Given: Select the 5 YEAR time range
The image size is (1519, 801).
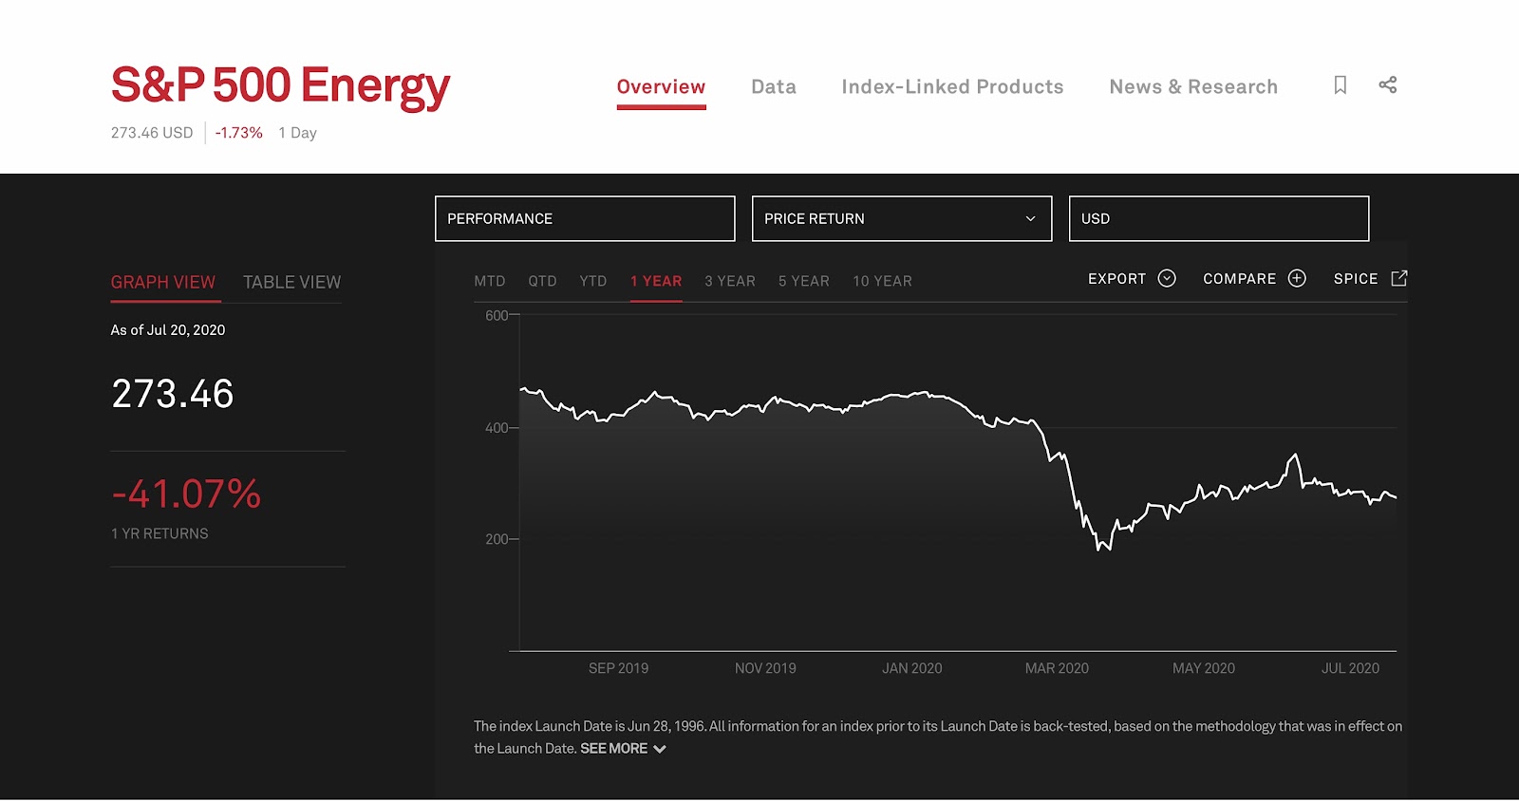Looking at the screenshot, I should 804,281.
